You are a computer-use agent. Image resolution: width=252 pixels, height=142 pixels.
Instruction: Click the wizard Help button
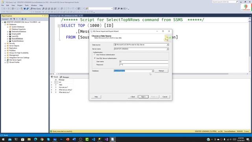click(x=96, y=97)
